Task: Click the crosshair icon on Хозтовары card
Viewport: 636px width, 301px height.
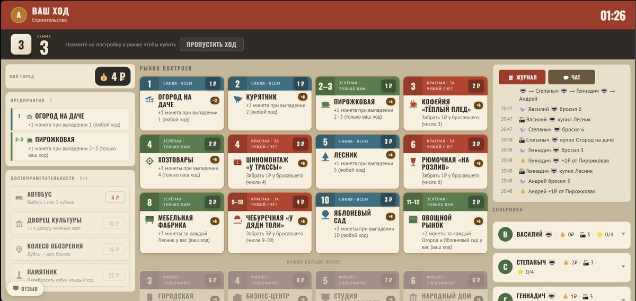Action: pyautogui.click(x=149, y=161)
